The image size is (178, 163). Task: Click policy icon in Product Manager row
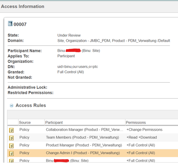pos(12,146)
